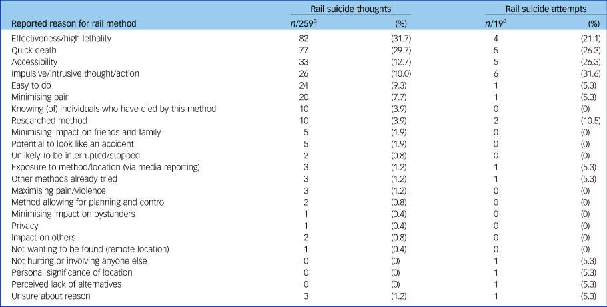607x307 pixels.
Task: Select the "Researched method" row label
Action: (49, 120)
